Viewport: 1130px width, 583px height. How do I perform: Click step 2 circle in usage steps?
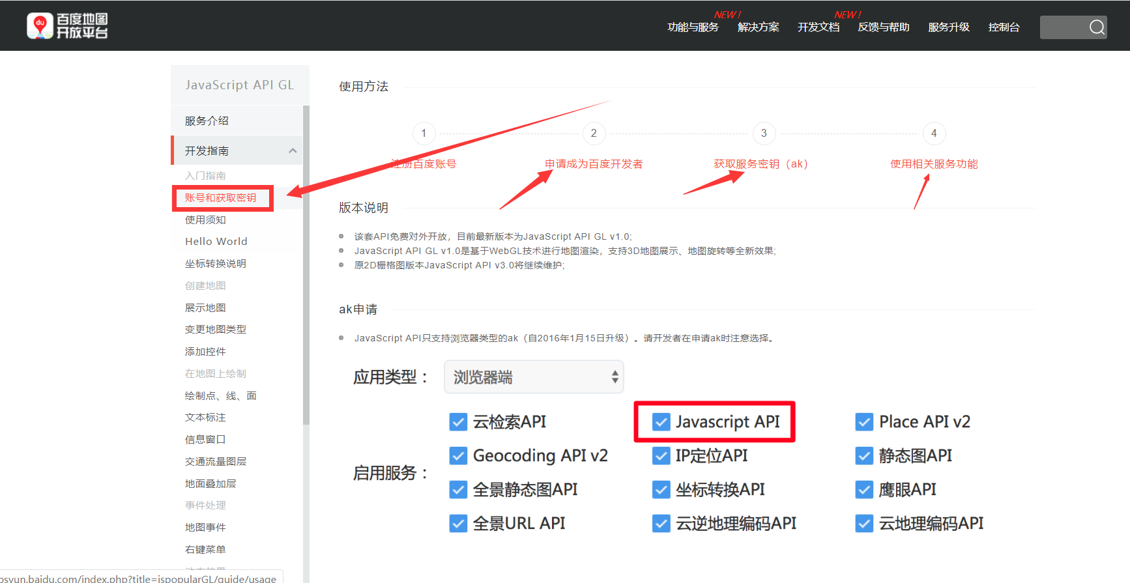(x=594, y=134)
